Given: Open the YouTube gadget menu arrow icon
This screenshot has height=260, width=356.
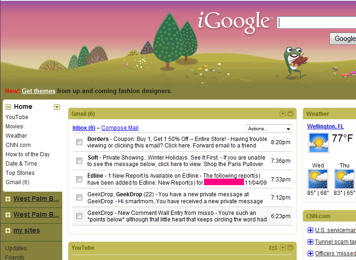Looking at the screenshot, I should (283, 248).
